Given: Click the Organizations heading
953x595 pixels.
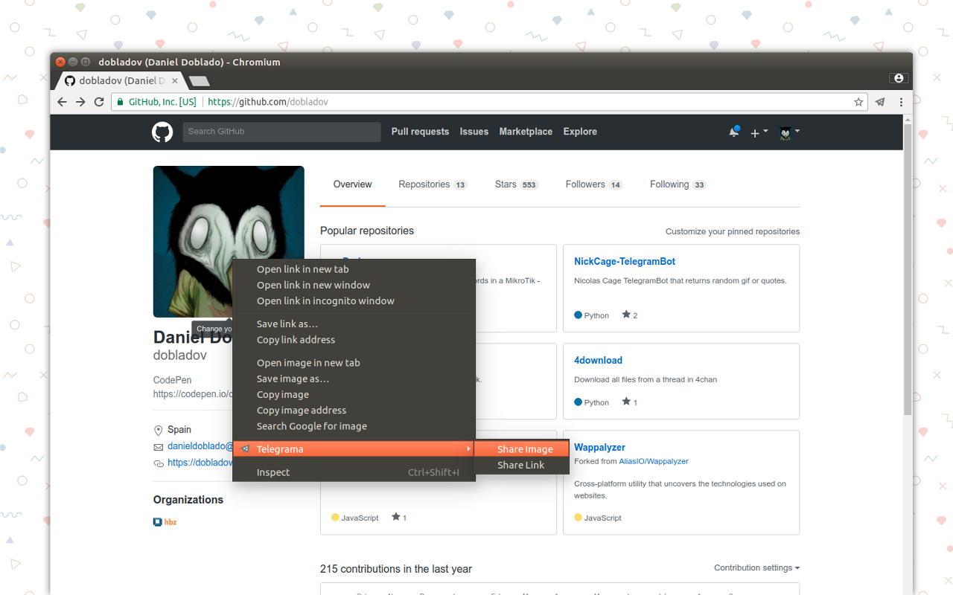Looking at the screenshot, I should [x=188, y=500].
